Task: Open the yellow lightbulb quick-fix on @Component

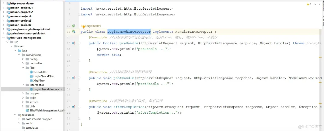Action: tap(84, 26)
